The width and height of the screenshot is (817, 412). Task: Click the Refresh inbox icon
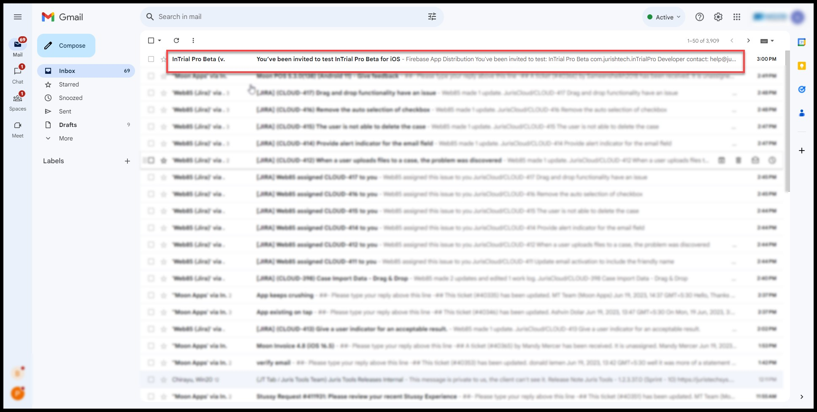pyautogui.click(x=176, y=40)
